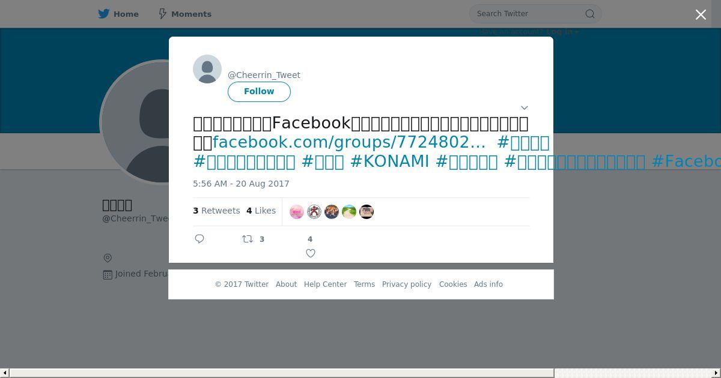The width and height of the screenshot is (721, 378).
Task: Focus the Search Twitter field
Action: 529,14
